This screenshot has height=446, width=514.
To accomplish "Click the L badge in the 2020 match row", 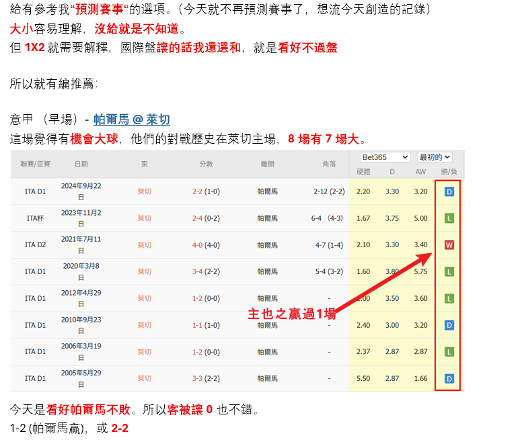I will click(x=449, y=271).
